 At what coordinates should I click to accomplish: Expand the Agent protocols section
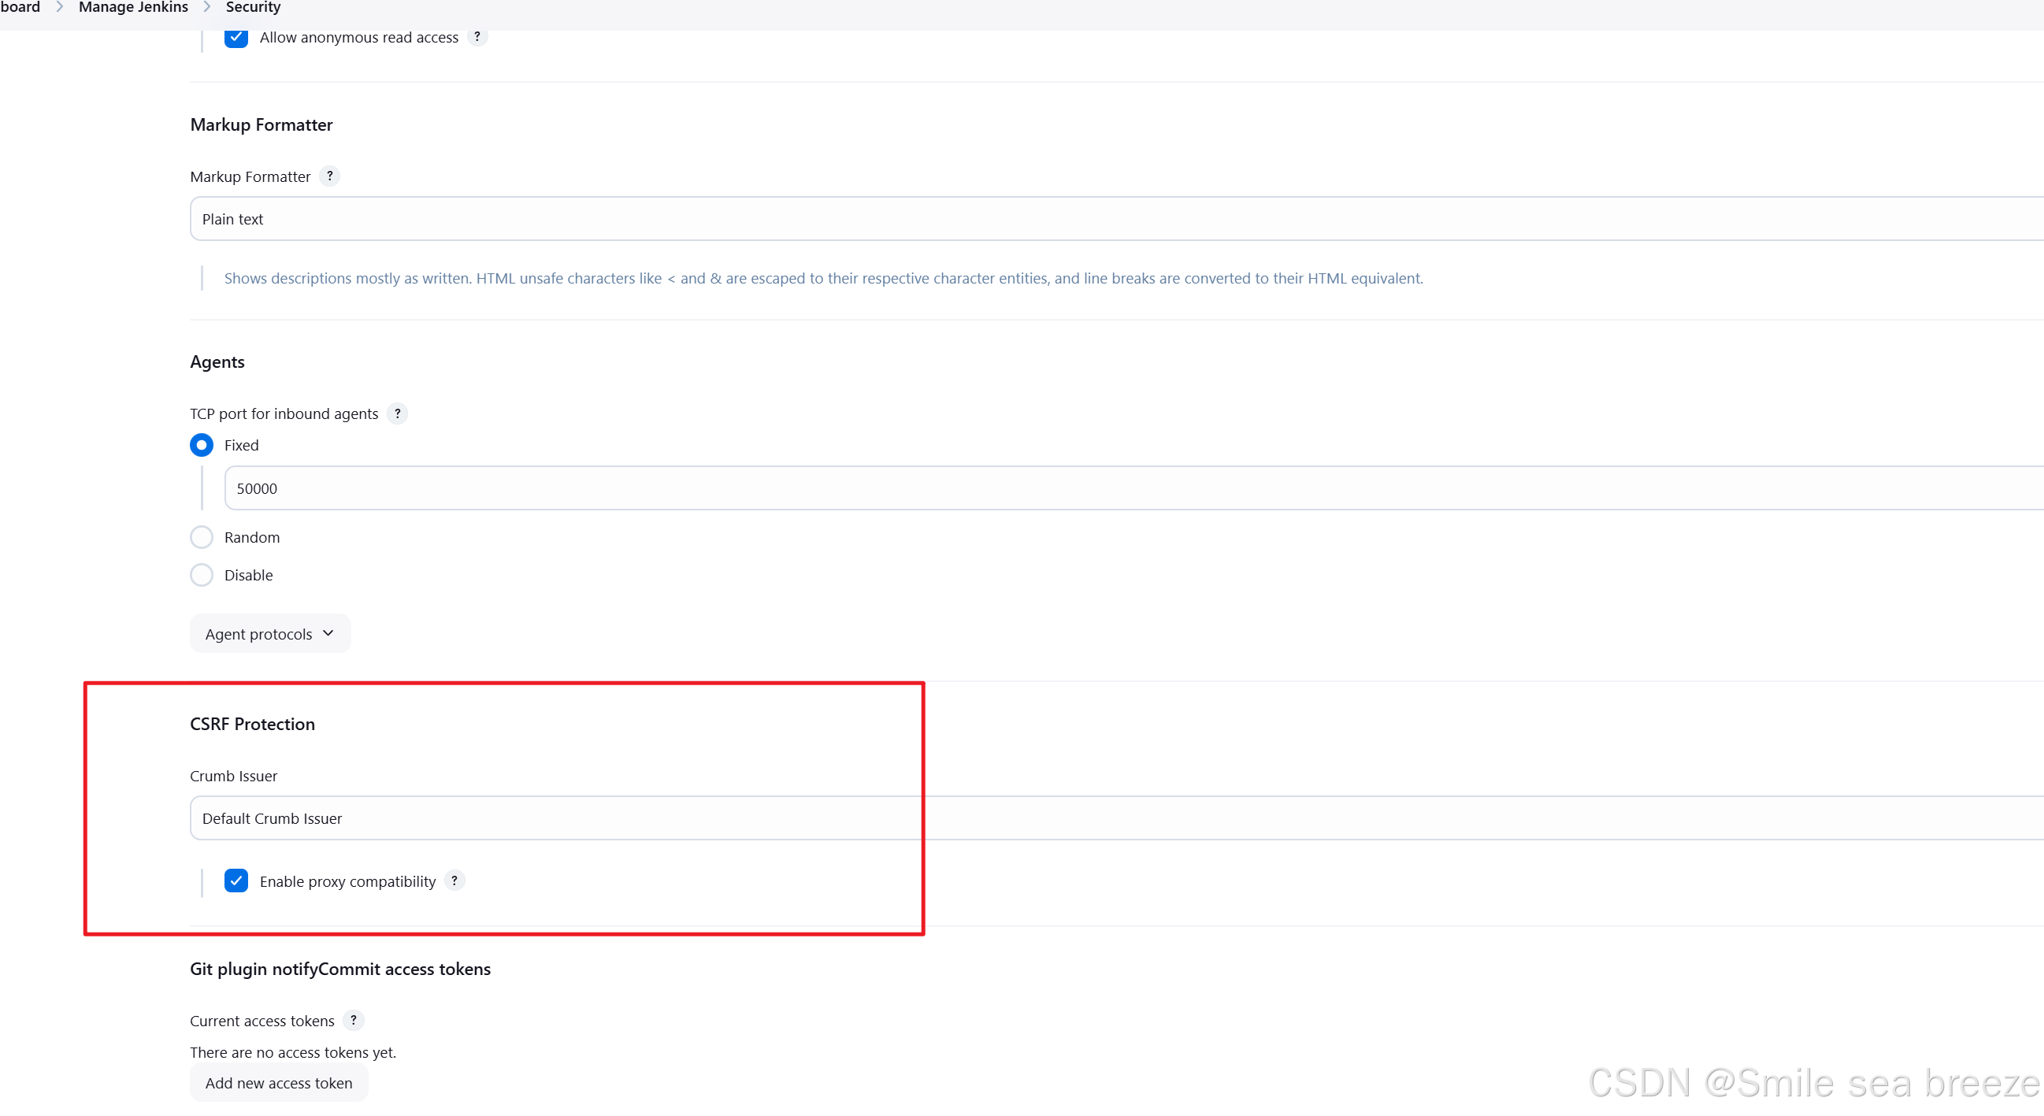point(269,633)
